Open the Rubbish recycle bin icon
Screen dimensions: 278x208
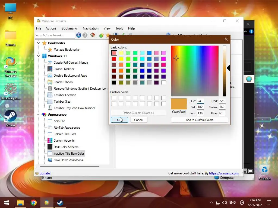click(x=264, y=173)
